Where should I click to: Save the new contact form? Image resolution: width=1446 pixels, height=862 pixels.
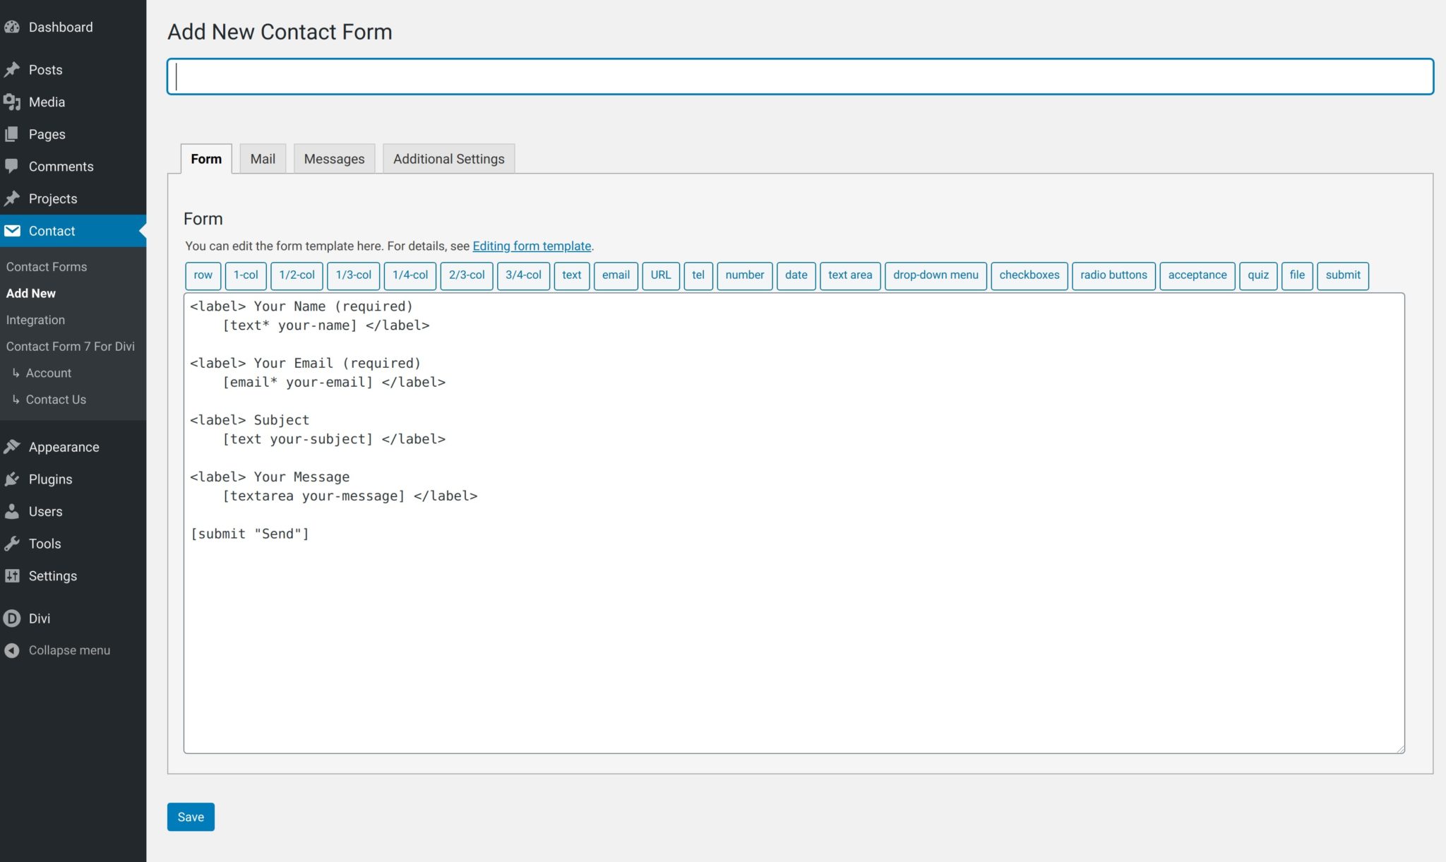190,816
